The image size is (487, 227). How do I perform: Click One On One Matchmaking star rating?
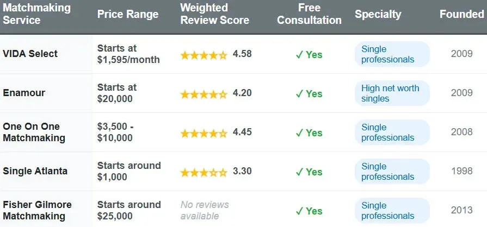(204, 133)
